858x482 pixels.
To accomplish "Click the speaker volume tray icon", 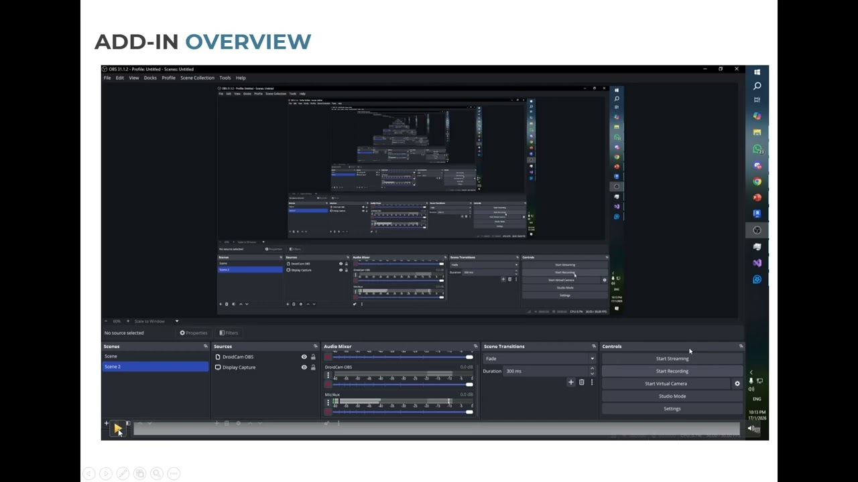I will coord(751,389).
